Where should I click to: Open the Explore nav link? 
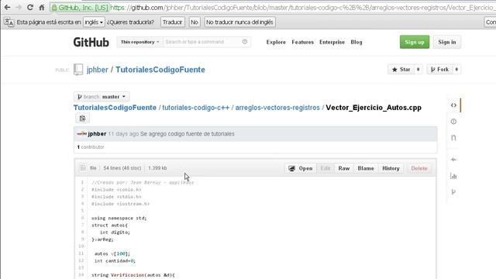point(276,42)
